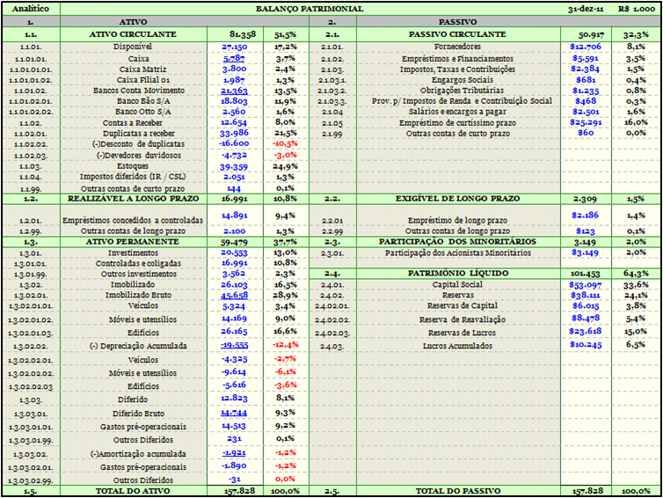Select the 'Outros Diferidos' value 231
Viewport: 663px width, 498px height.
234,439
